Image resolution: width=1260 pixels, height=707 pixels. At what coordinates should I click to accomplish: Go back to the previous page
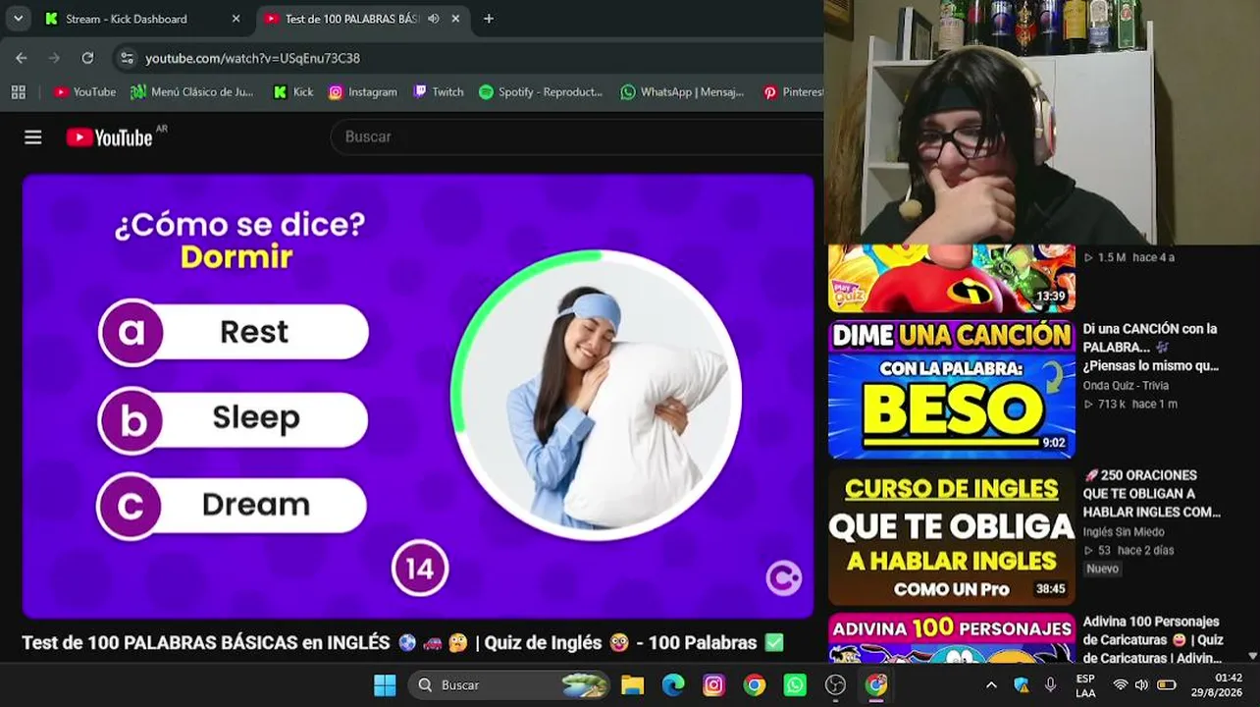pyautogui.click(x=22, y=58)
